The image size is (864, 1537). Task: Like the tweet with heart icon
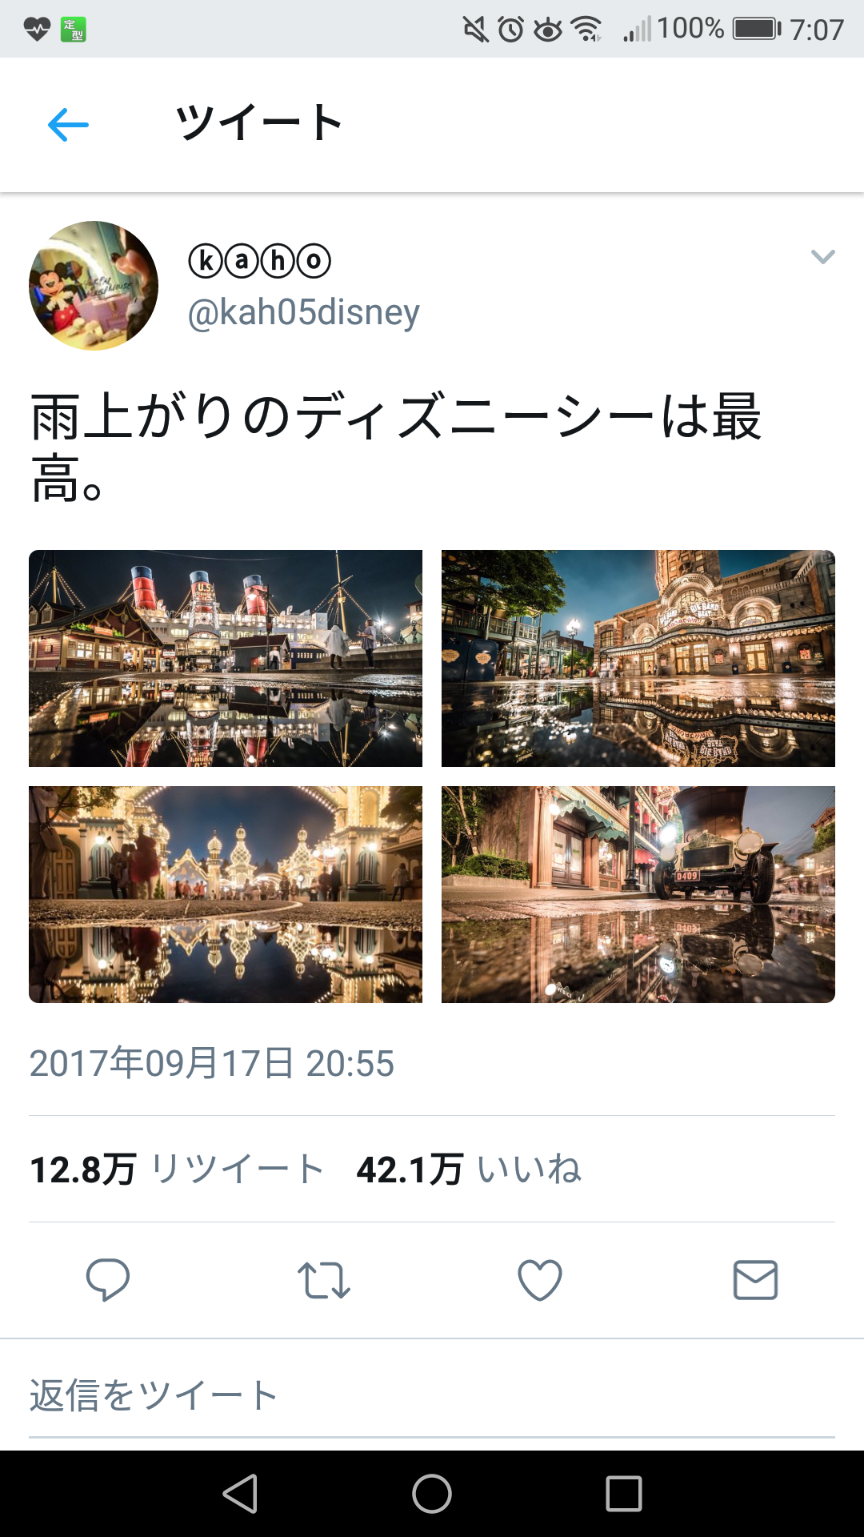click(540, 1279)
